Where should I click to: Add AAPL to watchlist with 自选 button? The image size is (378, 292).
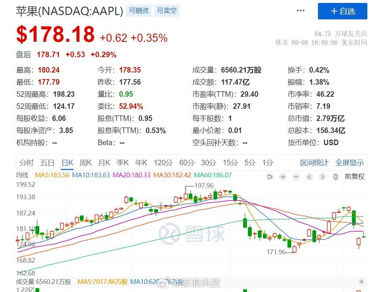point(342,11)
